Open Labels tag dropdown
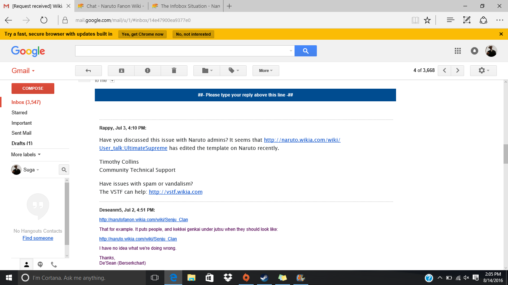 (x=233, y=71)
